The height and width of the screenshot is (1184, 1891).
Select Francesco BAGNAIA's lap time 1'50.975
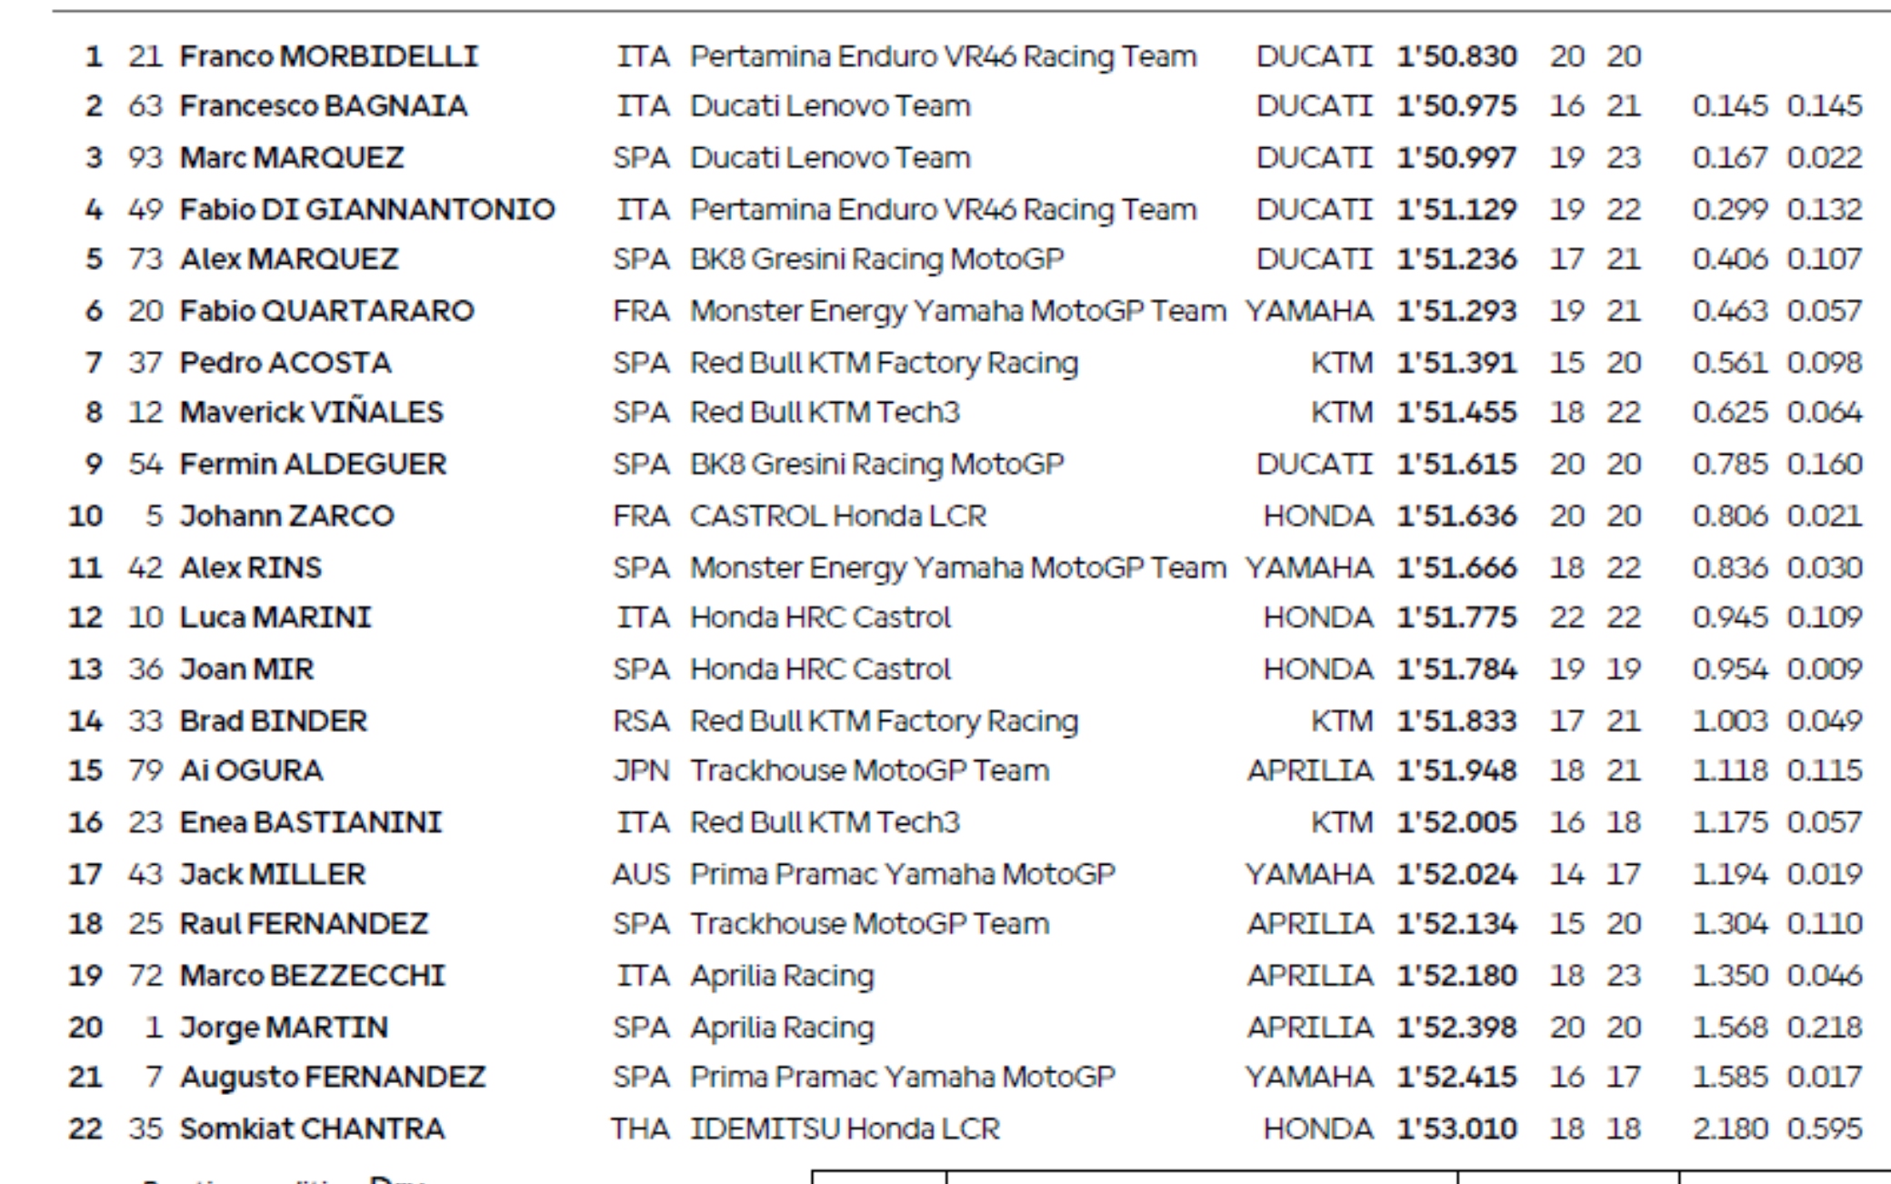click(x=1456, y=106)
